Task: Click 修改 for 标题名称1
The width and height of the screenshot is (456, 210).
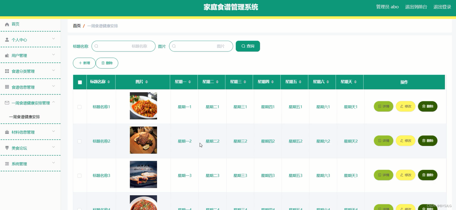Action: pyautogui.click(x=406, y=106)
